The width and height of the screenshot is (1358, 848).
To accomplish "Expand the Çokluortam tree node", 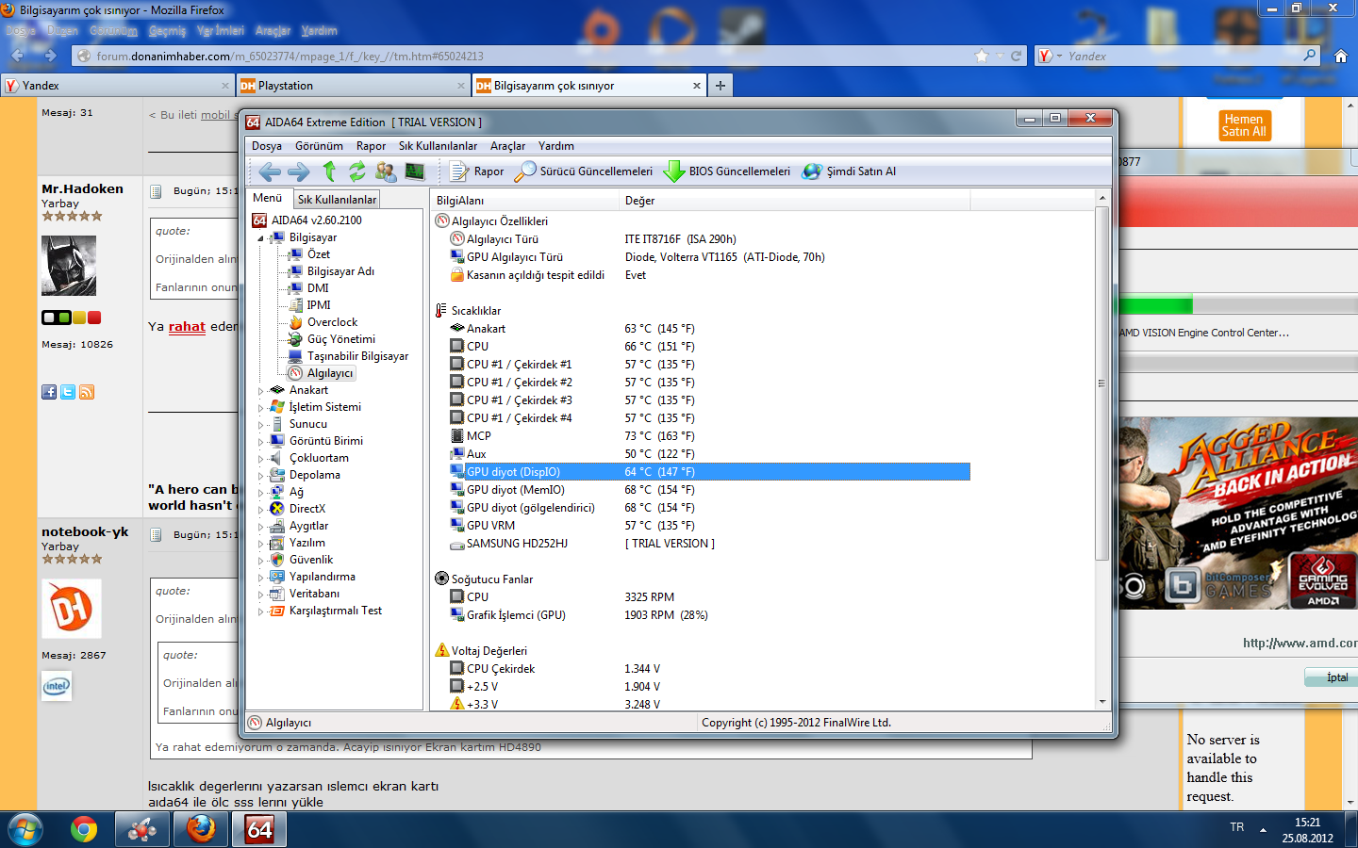I will 261,459.
